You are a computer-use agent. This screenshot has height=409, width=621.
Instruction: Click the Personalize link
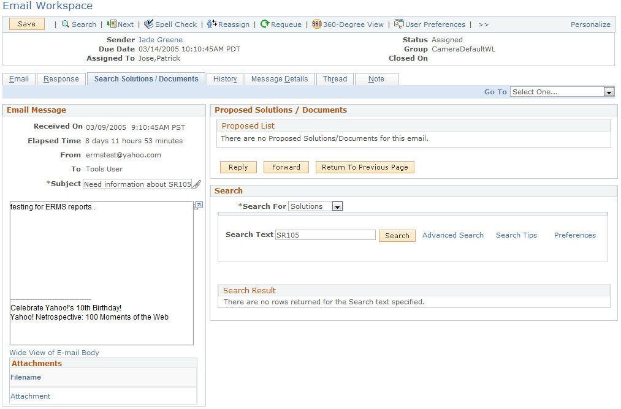590,24
